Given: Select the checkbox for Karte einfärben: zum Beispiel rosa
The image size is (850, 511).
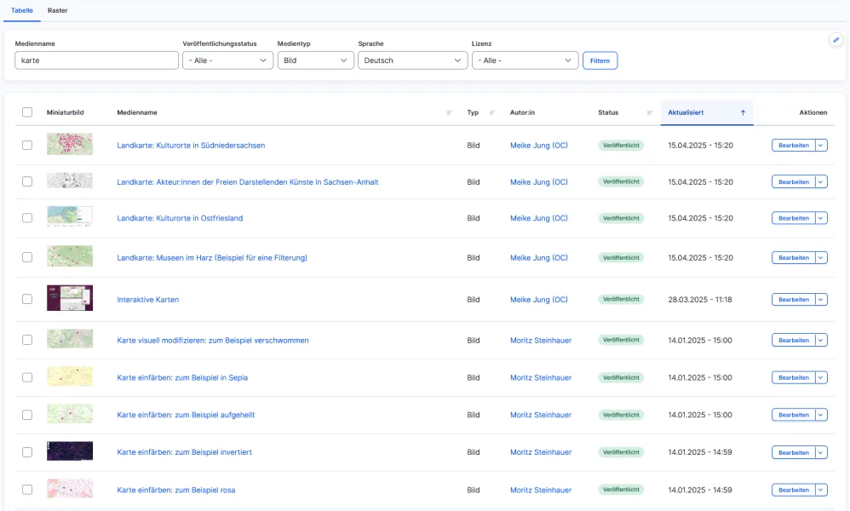Looking at the screenshot, I should click(x=27, y=490).
